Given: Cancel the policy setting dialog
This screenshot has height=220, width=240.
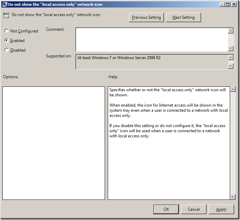Looking at the screenshot, I should [194, 209].
